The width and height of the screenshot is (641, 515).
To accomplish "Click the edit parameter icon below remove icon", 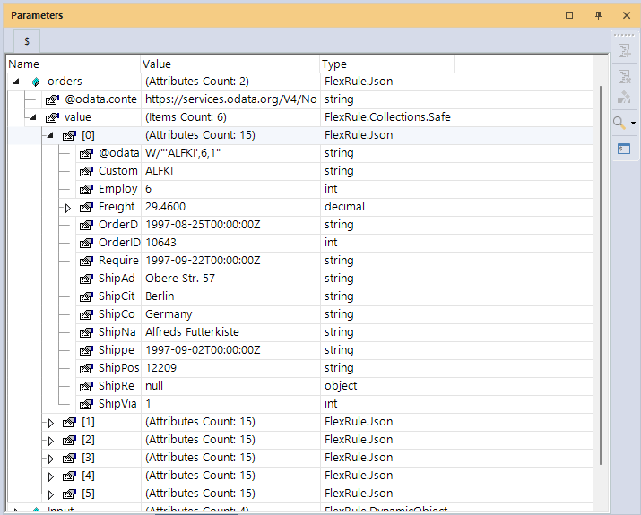I will click(x=624, y=98).
